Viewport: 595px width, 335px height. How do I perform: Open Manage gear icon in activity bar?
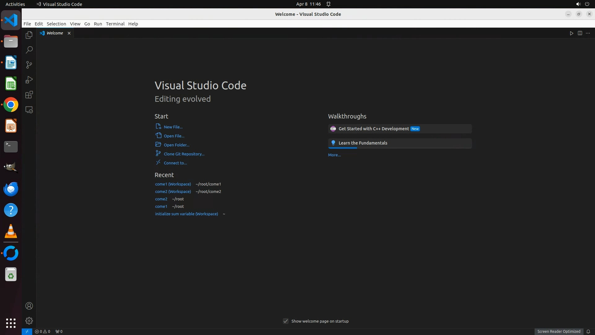(x=29, y=321)
